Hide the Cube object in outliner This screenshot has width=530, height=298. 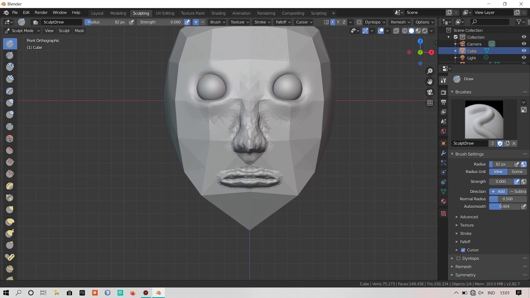click(524, 51)
